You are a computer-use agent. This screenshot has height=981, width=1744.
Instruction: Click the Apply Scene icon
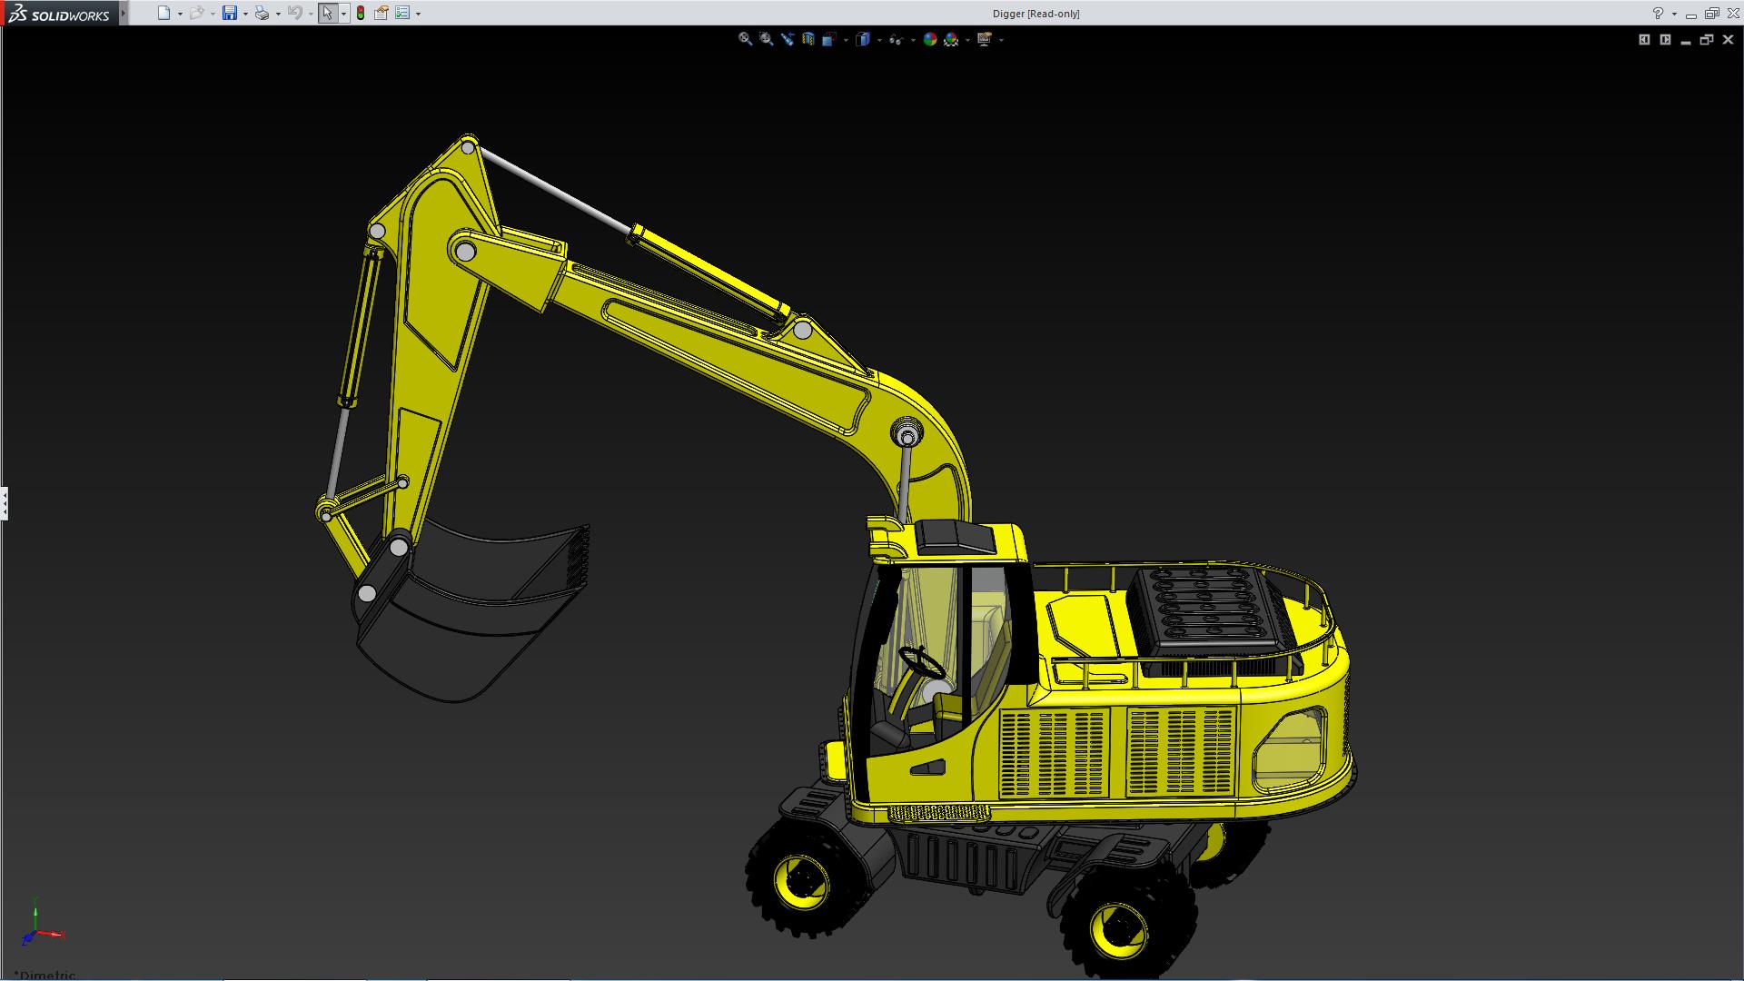951,39
